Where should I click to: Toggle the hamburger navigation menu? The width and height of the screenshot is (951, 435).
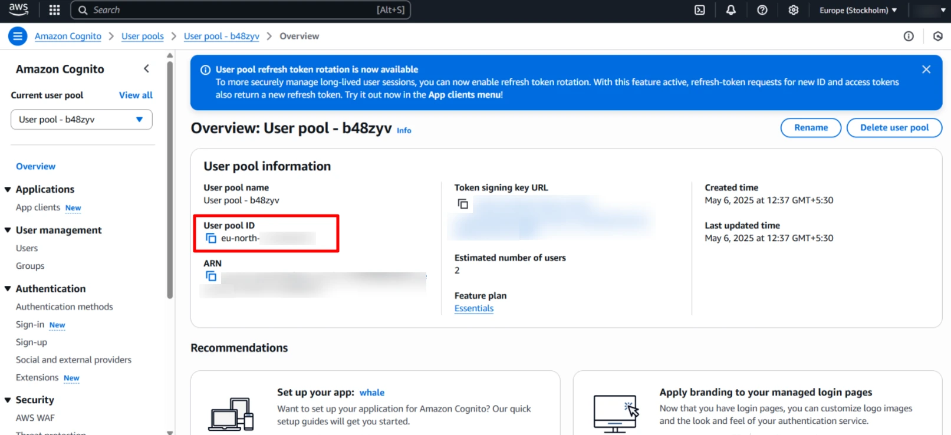point(18,36)
